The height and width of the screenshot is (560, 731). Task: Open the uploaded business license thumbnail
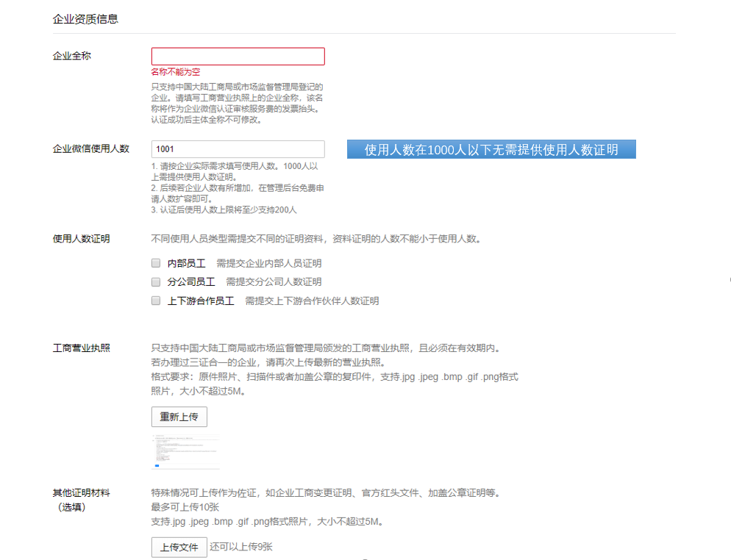click(185, 451)
